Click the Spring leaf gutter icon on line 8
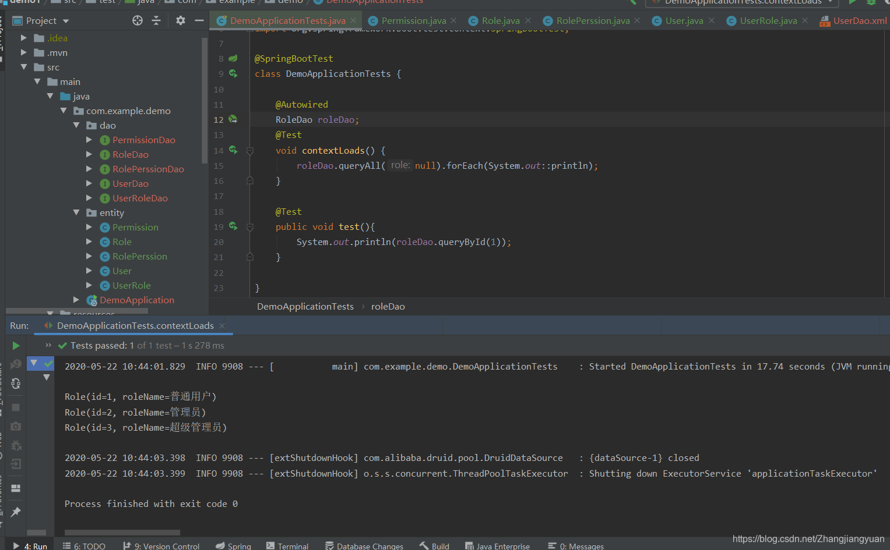This screenshot has width=890, height=550. point(233,58)
